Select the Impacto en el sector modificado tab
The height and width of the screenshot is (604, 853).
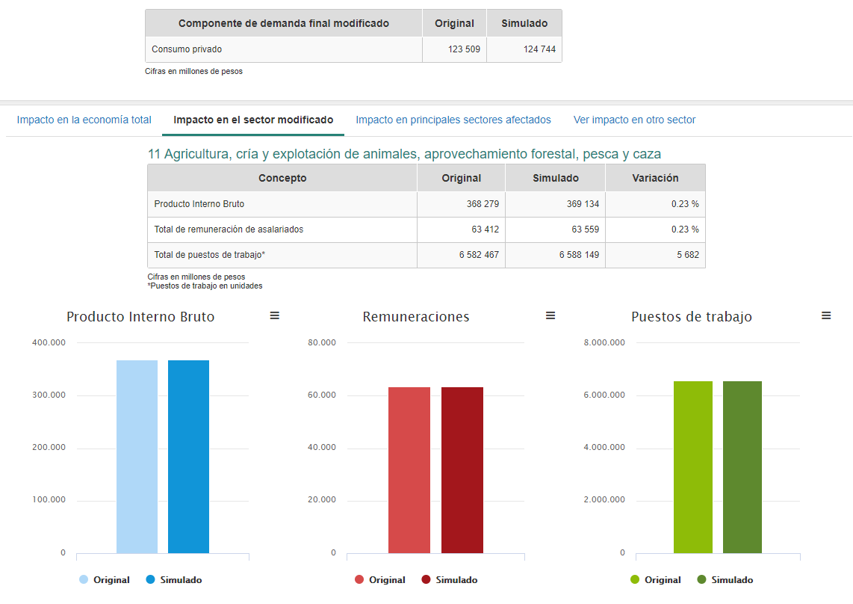click(253, 120)
